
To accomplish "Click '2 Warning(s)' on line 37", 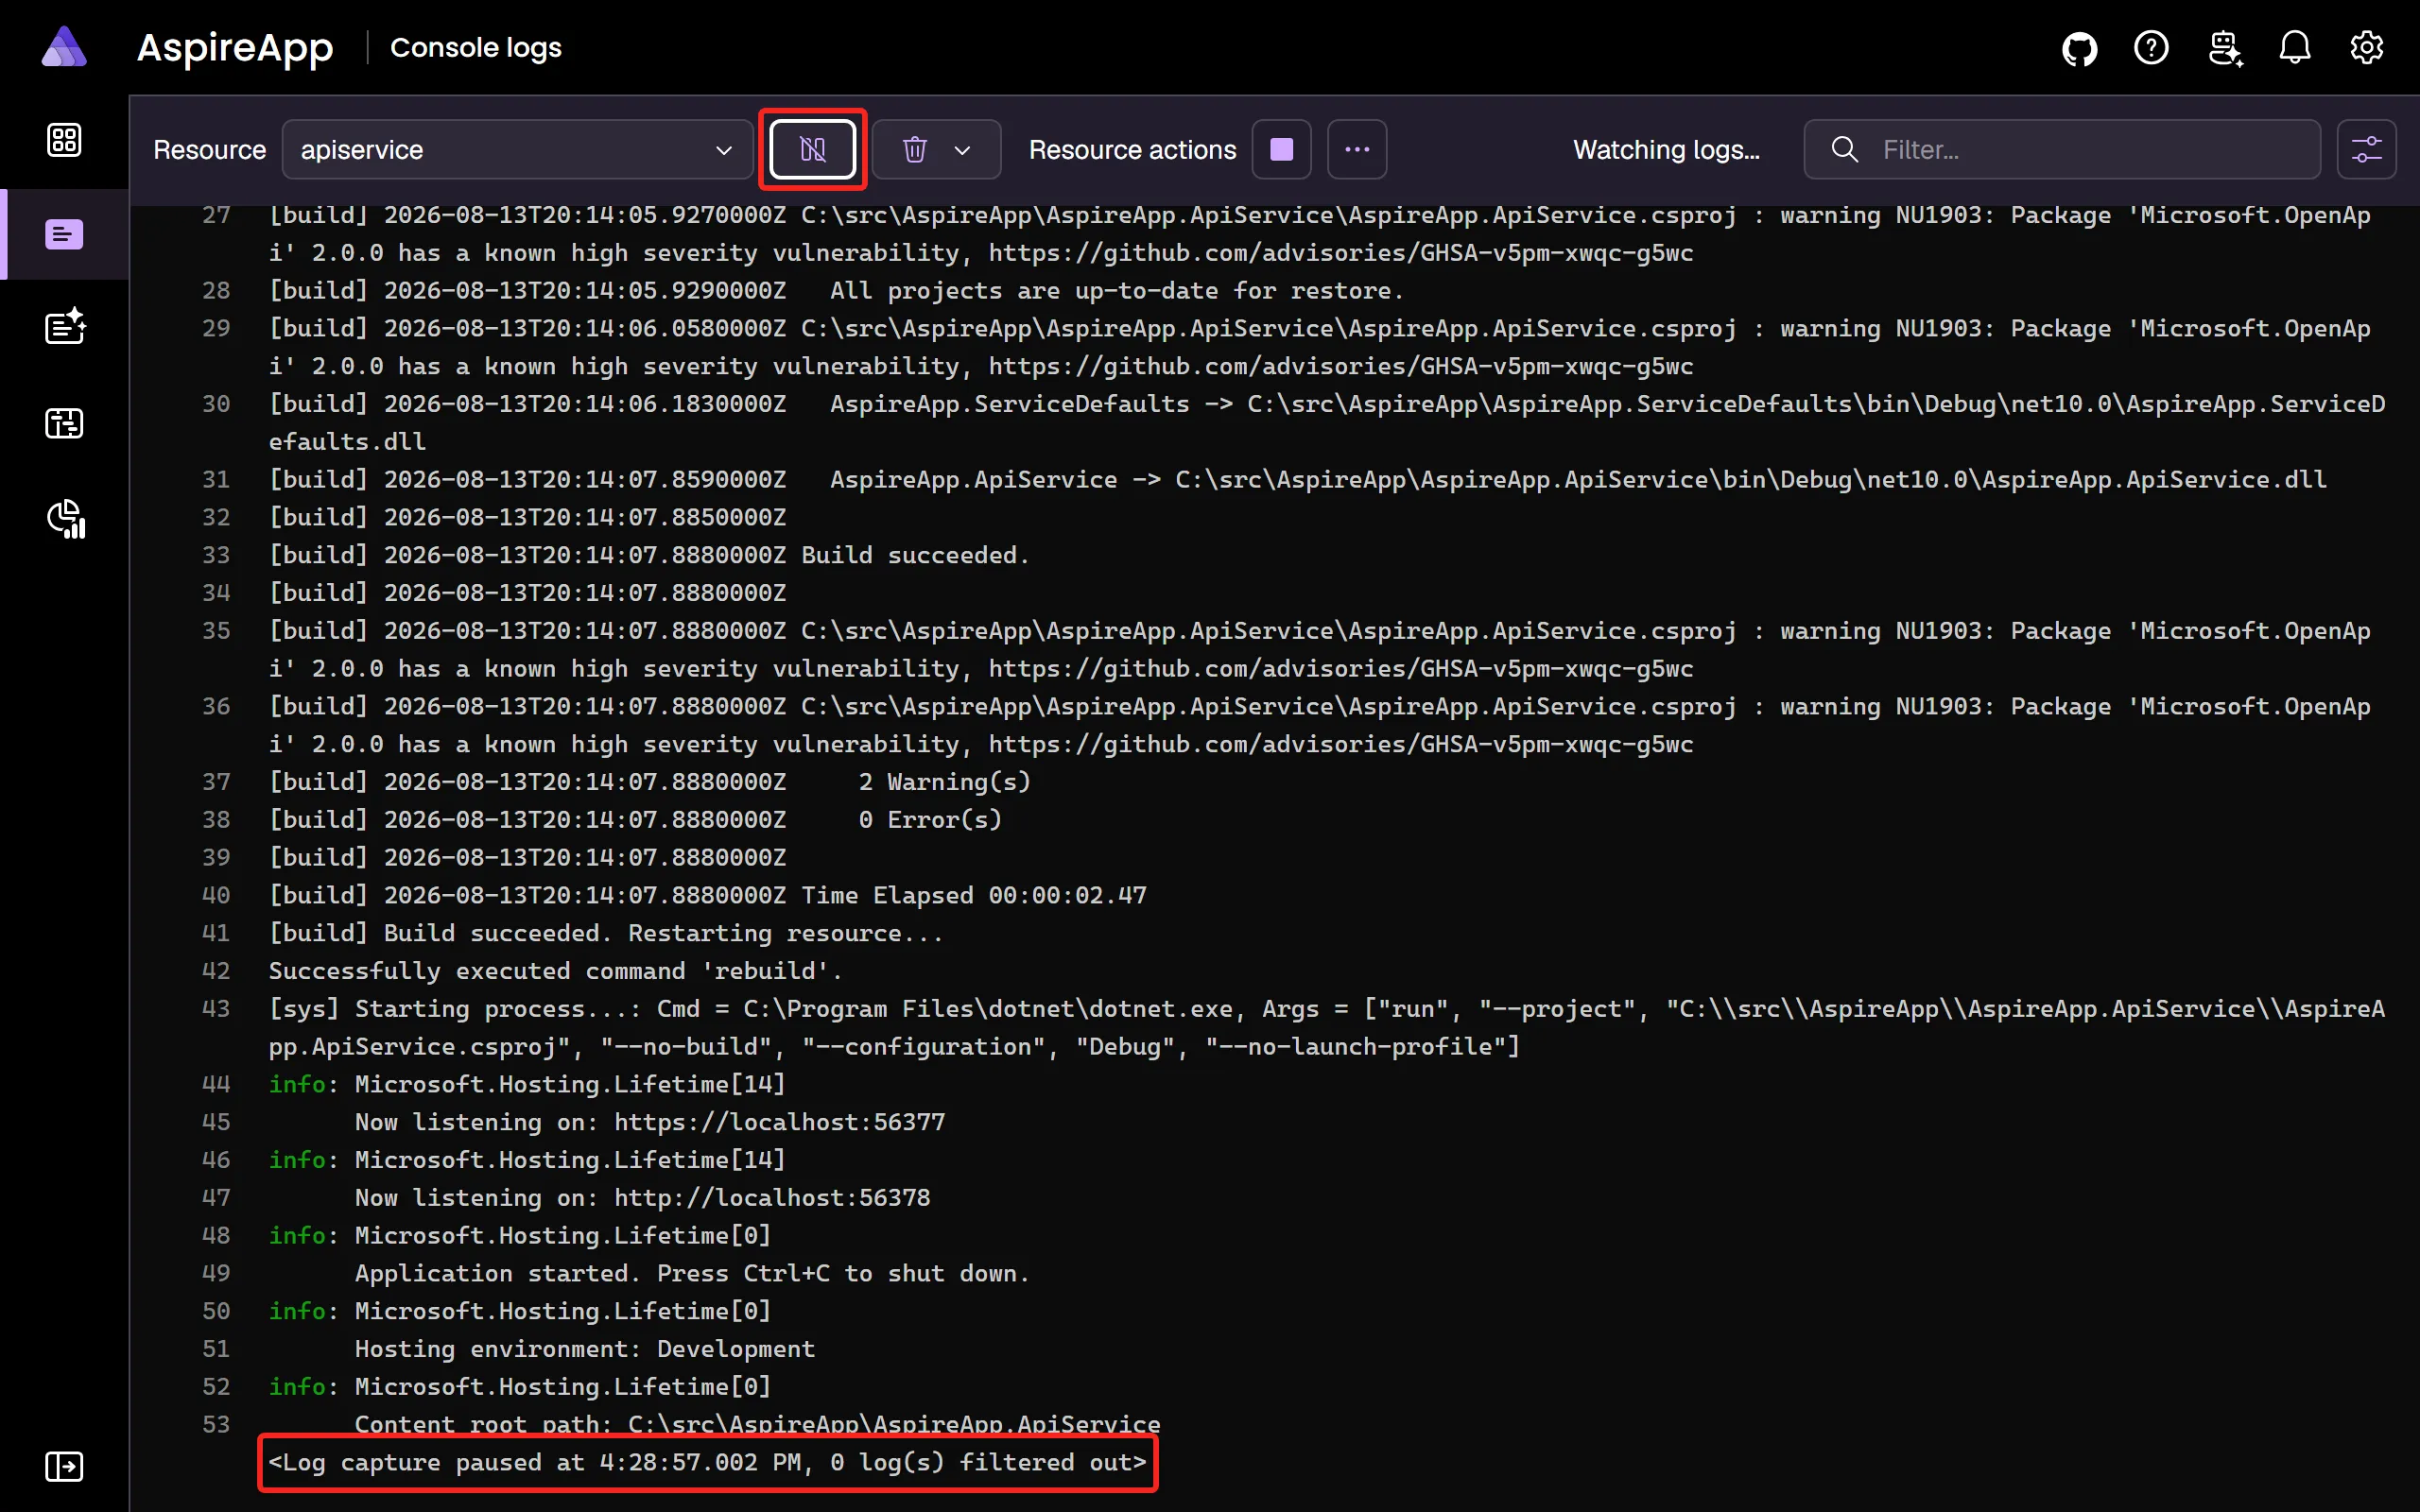I will click(x=944, y=782).
